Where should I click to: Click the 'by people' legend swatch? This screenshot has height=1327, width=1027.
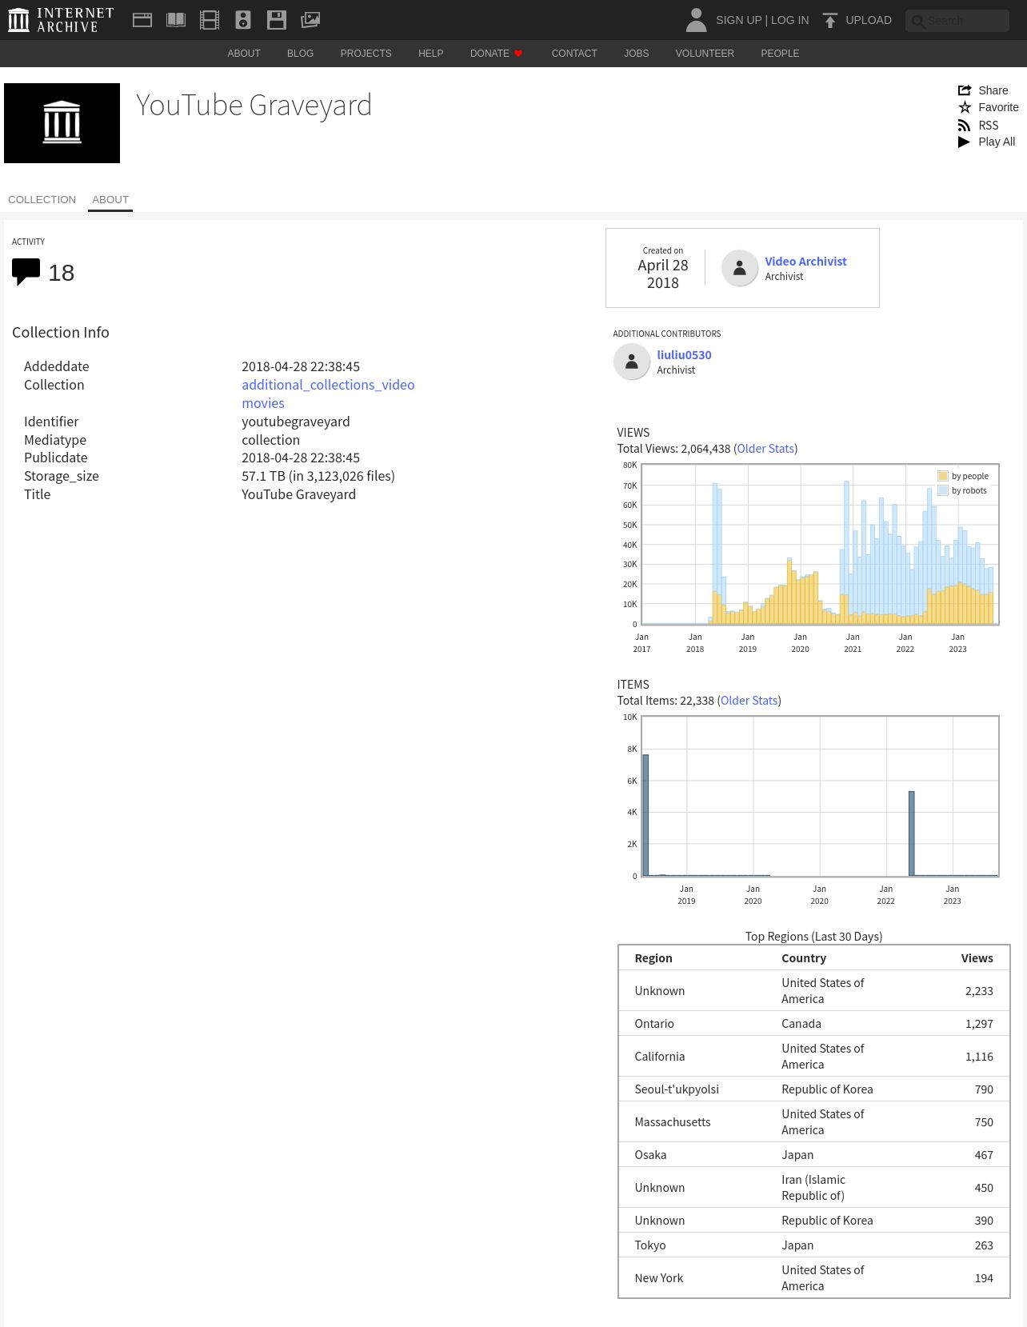943,476
